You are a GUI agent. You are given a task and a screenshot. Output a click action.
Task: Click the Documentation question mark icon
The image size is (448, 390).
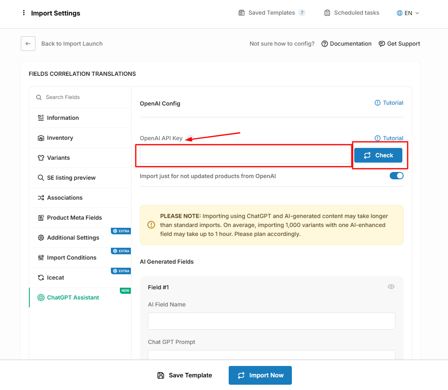click(x=324, y=44)
